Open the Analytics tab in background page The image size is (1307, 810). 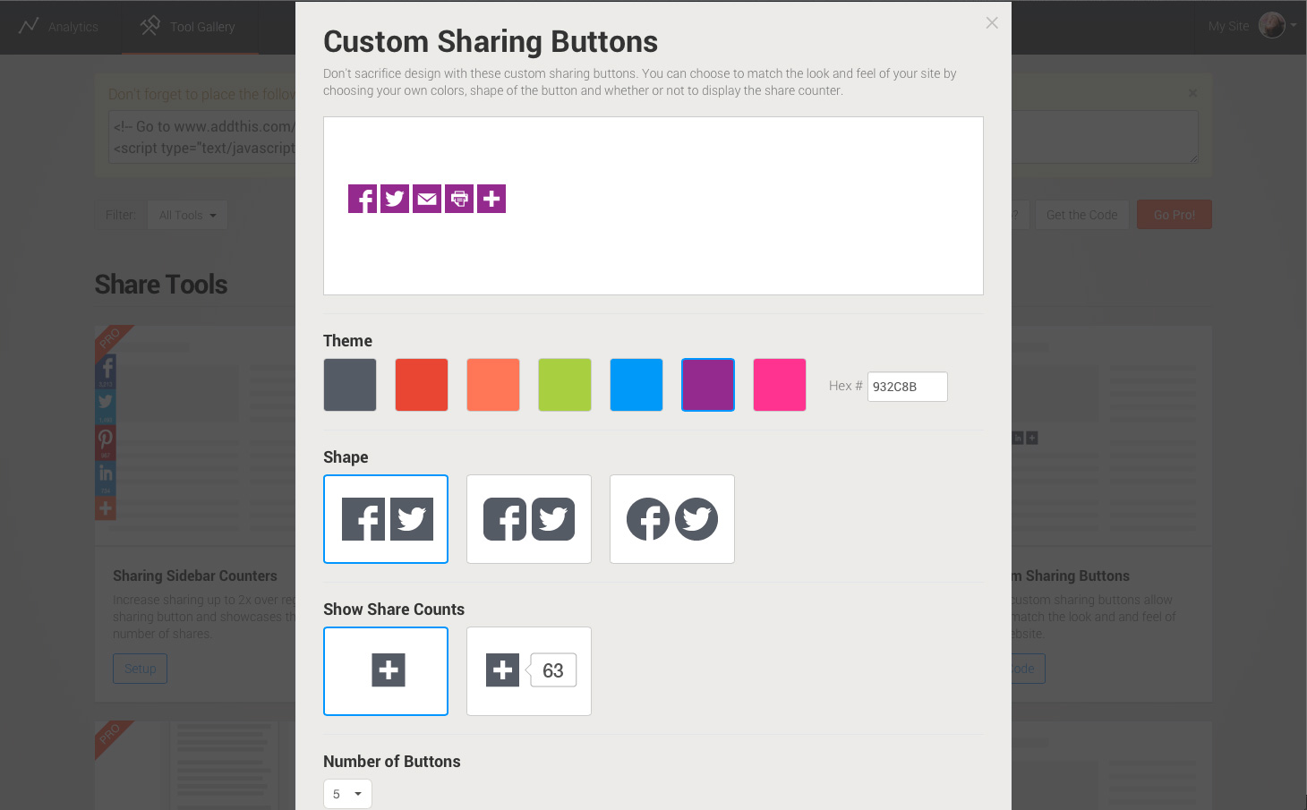pyautogui.click(x=59, y=27)
